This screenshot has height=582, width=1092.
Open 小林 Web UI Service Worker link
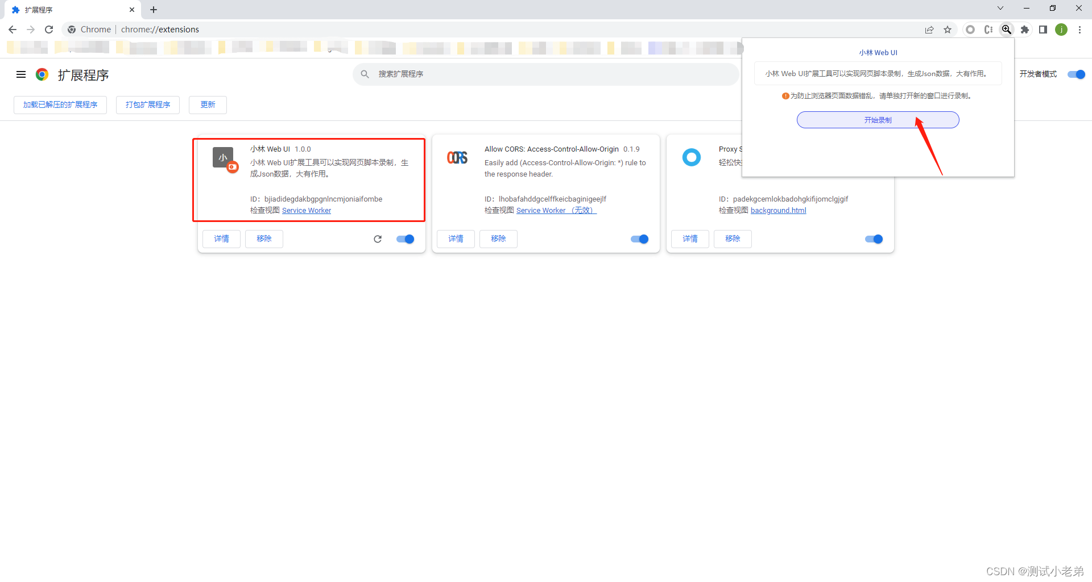tap(307, 211)
